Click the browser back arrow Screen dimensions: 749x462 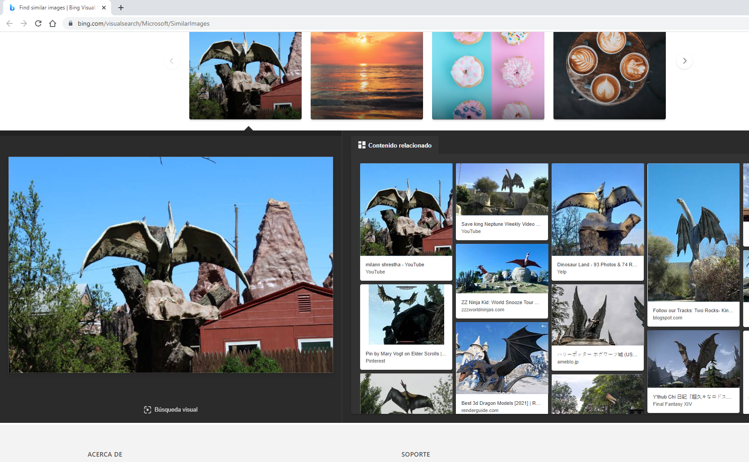coord(9,23)
